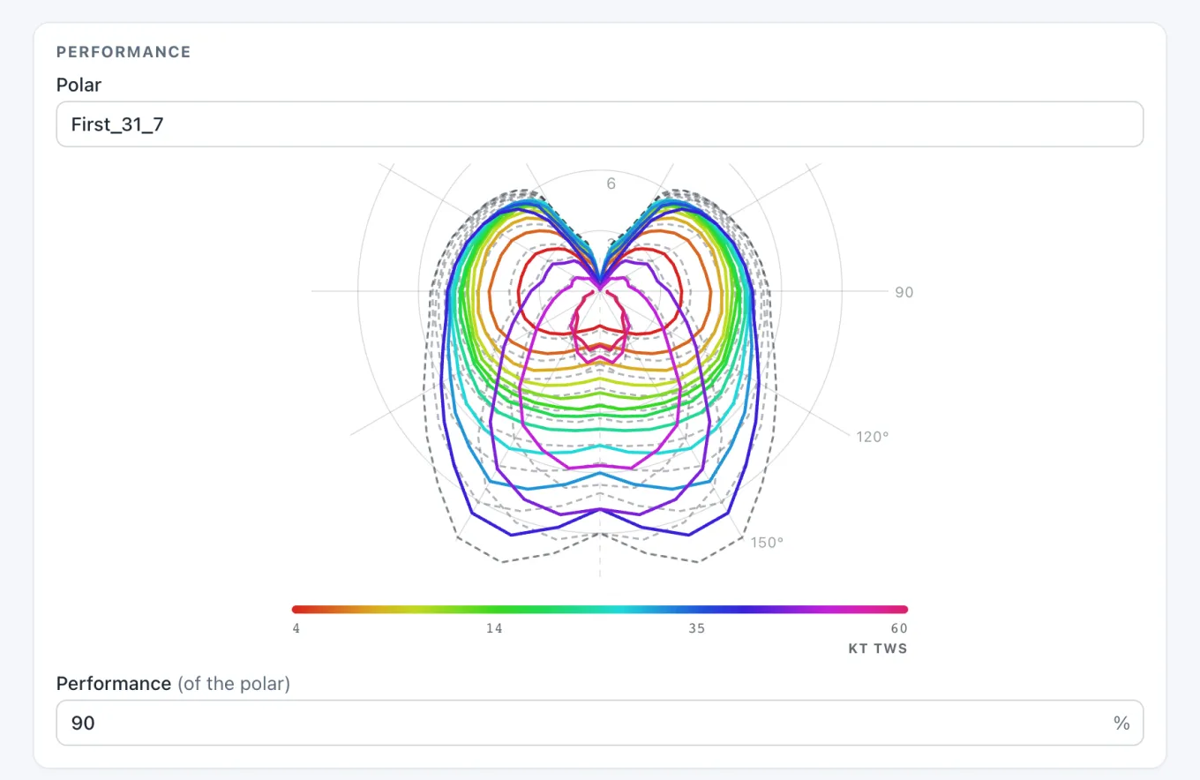Click the legend value 14

click(x=494, y=628)
